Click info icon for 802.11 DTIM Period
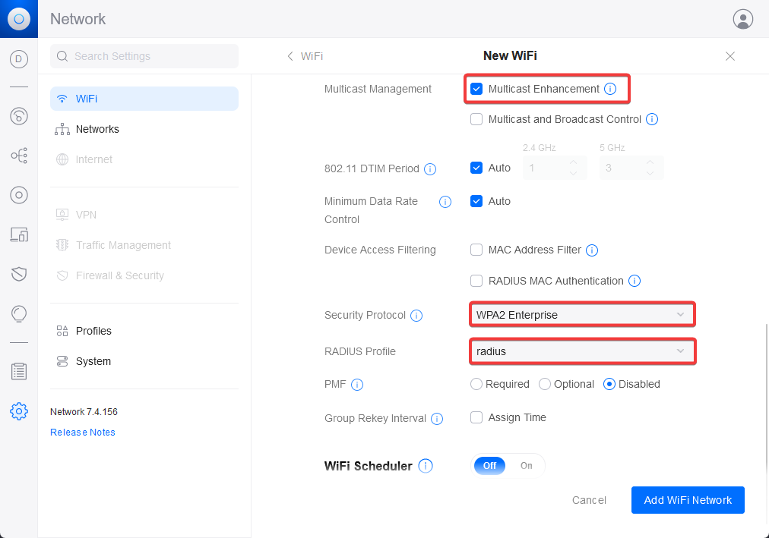 (x=430, y=169)
